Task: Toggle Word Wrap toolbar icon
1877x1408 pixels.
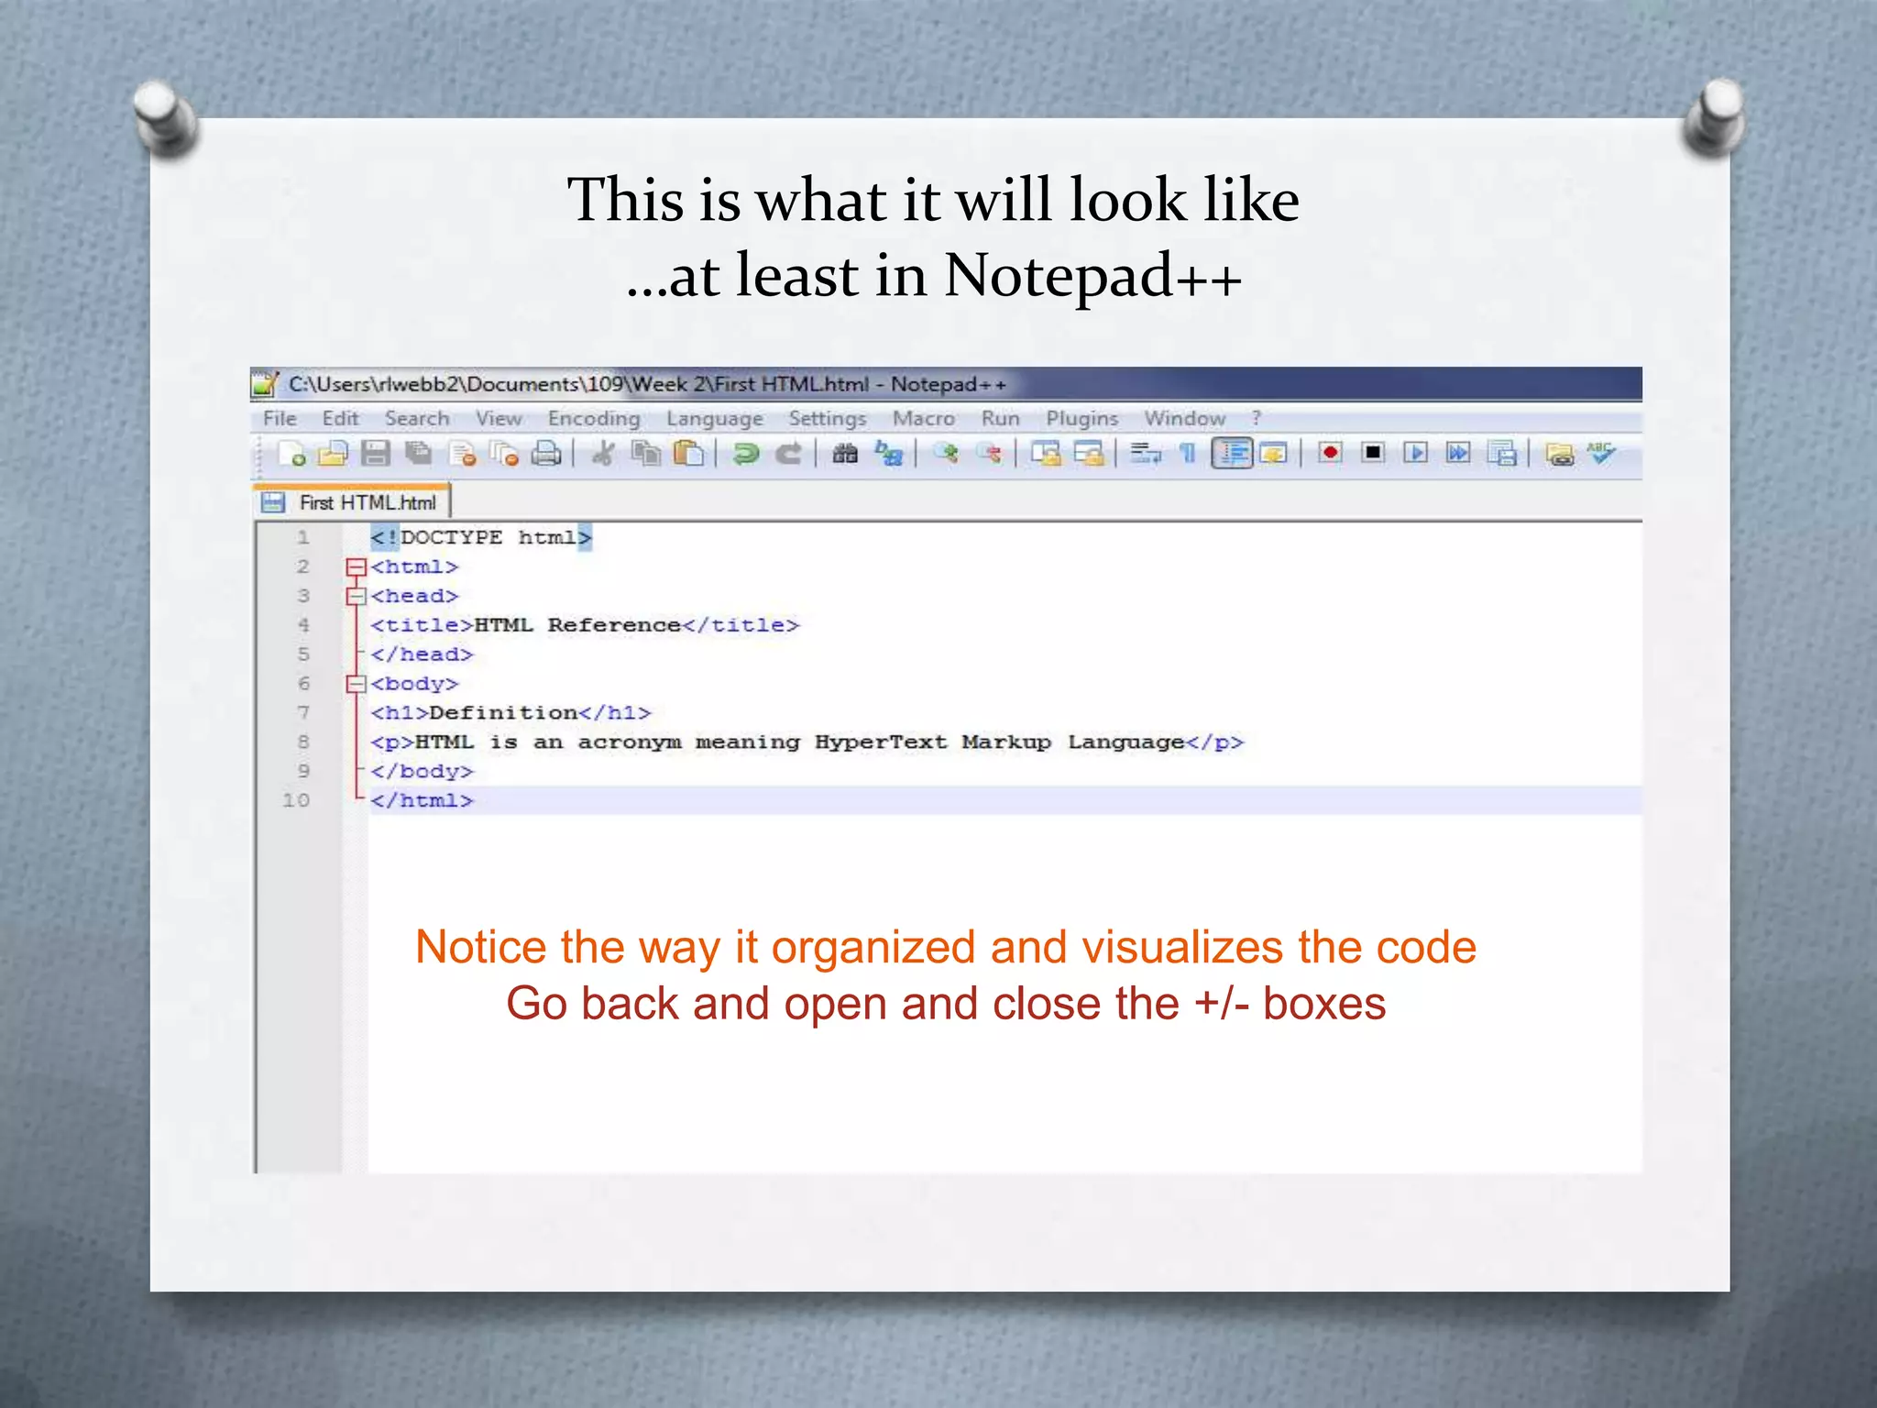Action: (1146, 453)
